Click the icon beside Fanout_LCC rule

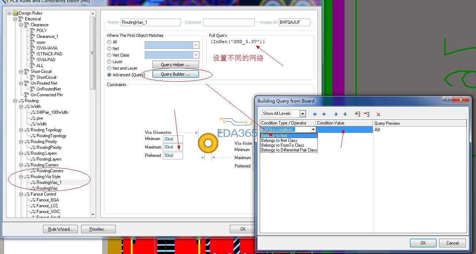[33, 206]
